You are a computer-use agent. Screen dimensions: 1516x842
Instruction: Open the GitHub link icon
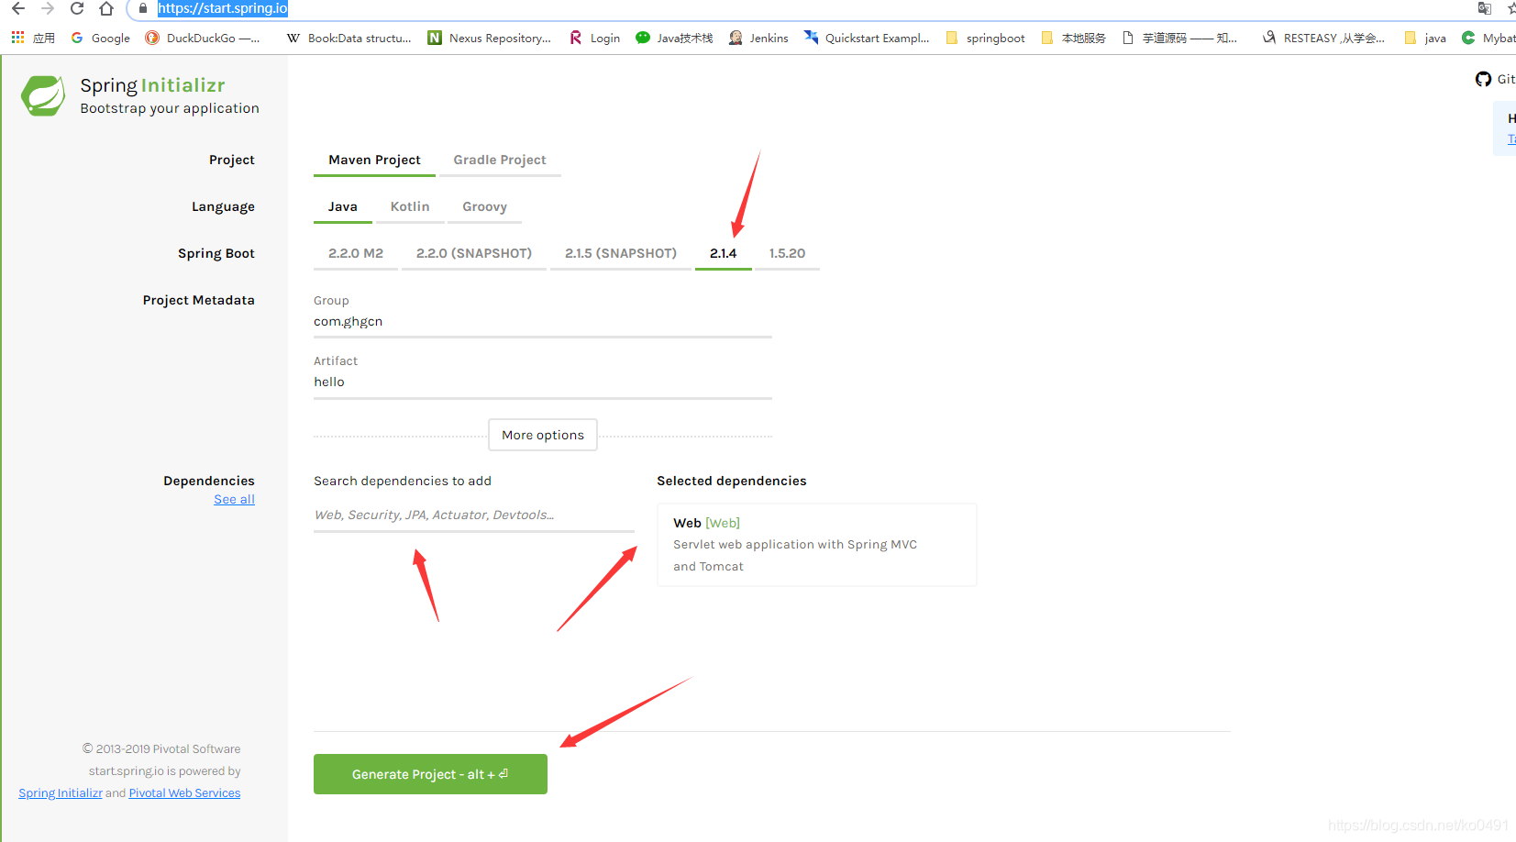click(1483, 79)
